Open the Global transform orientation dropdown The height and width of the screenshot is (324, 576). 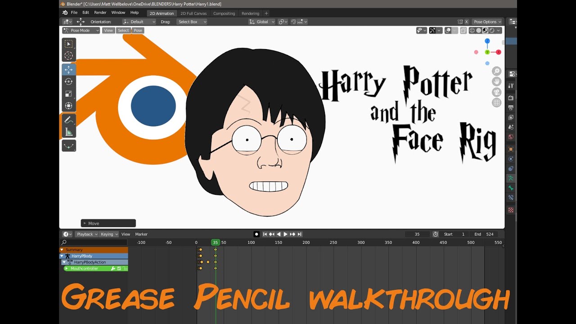pyautogui.click(x=262, y=22)
